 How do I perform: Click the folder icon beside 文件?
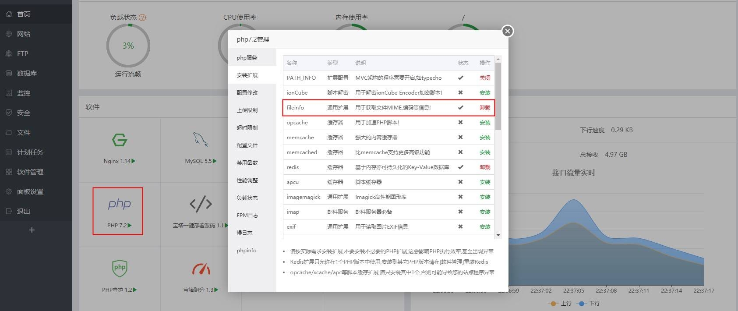pyautogui.click(x=9, y=132)
